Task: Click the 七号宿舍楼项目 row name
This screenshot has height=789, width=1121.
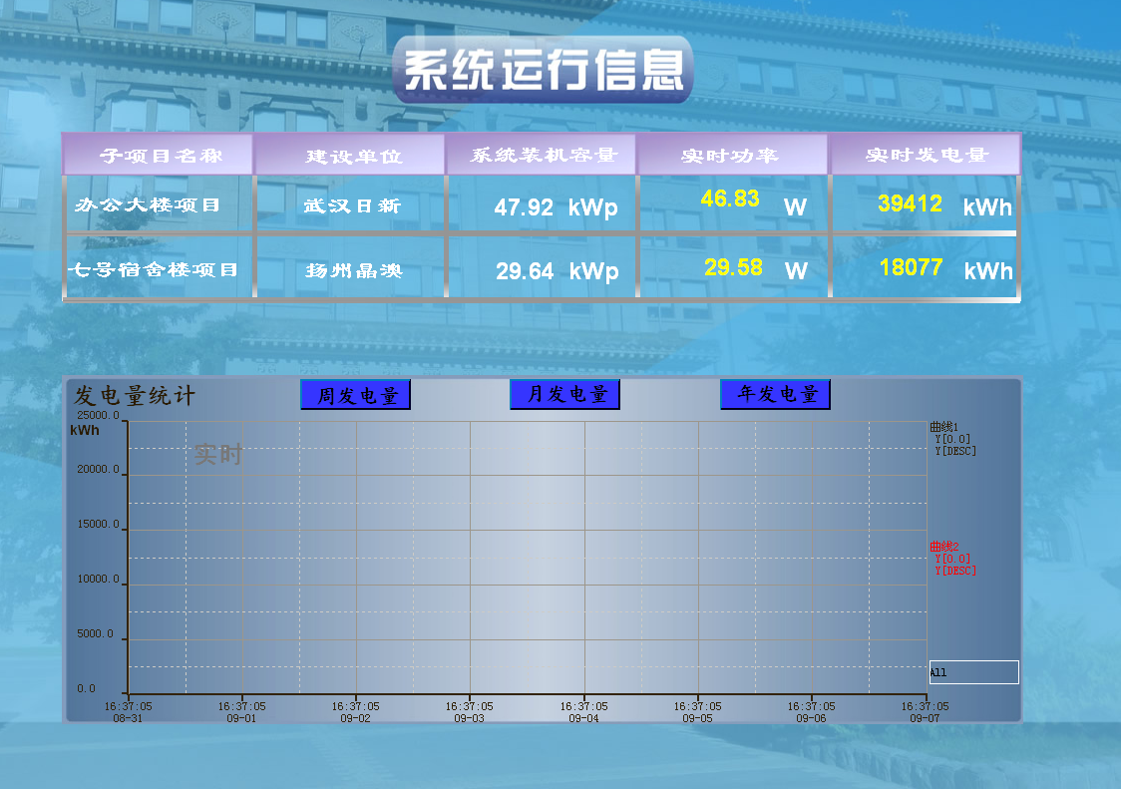Action: tap(153, 269)
